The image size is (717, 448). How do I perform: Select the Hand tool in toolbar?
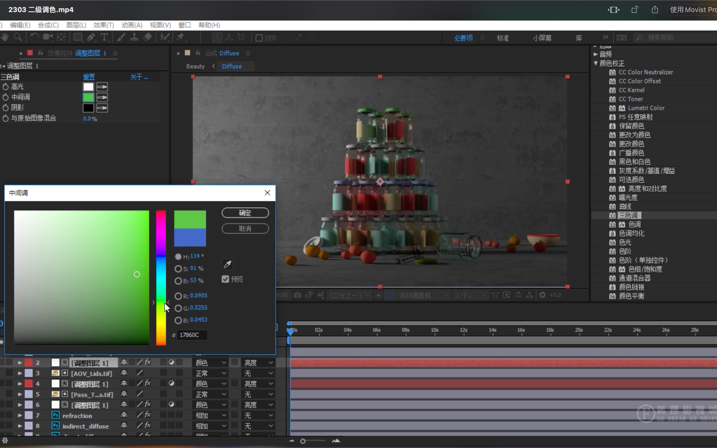(x=5, y=37)
